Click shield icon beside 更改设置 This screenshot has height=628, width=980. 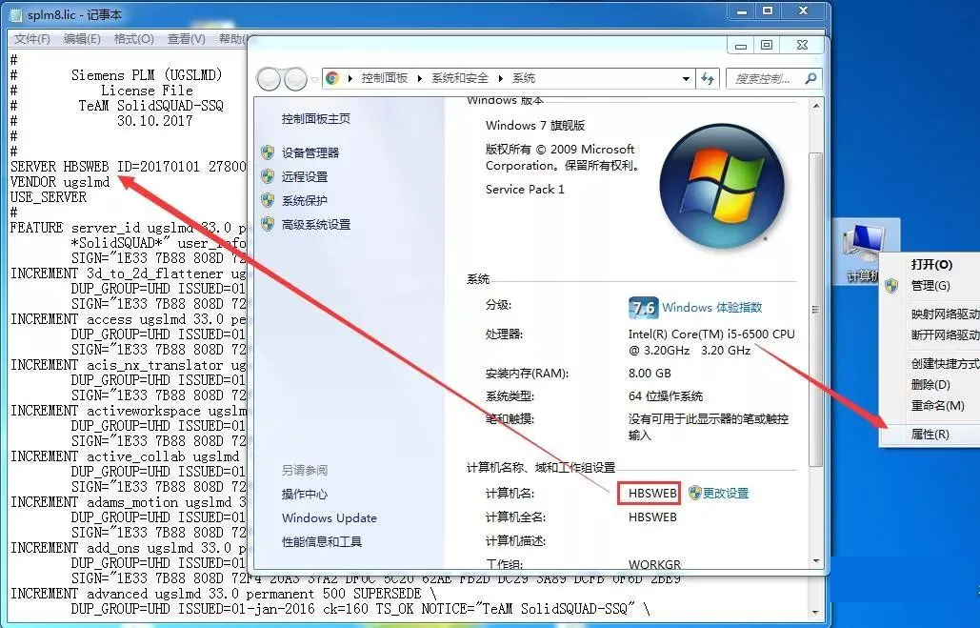pos(694,493)
